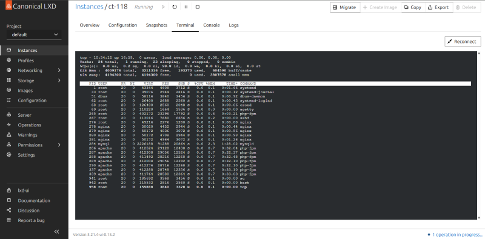Click the Migrate button
485x239 pixels.
(345, 7)
